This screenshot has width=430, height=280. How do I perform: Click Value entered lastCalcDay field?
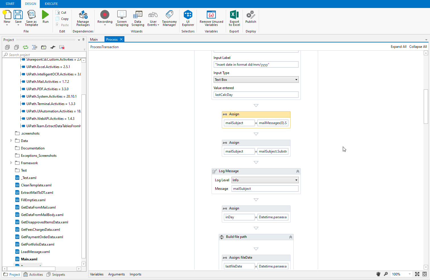click(x=256, y=95)
